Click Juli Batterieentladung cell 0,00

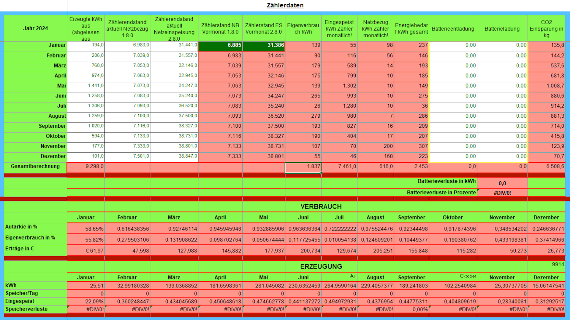pos(453,106)
